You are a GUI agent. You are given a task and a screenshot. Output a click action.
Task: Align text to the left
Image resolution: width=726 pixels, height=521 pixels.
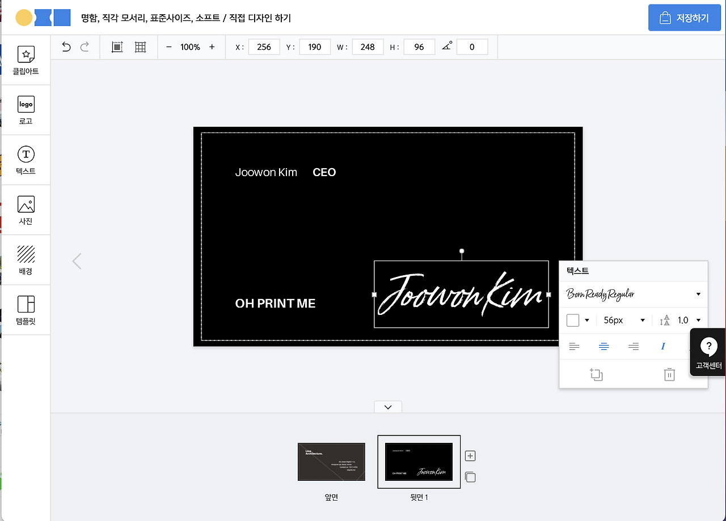coord(574,347)
